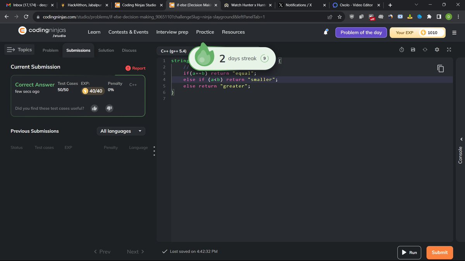Open browser Extensions puzzle icon

pyautogui.click(x=429, y=17)
